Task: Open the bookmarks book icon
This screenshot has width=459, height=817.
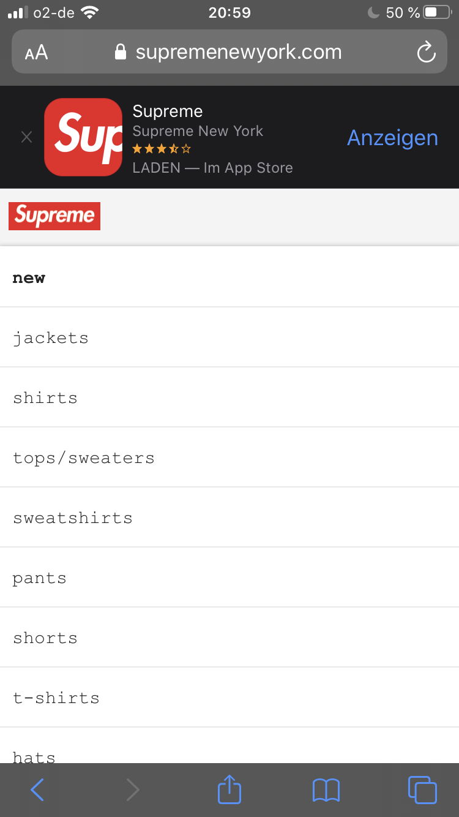Action: [326, 790]
